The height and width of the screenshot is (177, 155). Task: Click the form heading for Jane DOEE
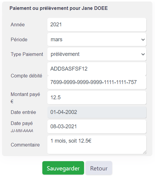click(59, 8)
